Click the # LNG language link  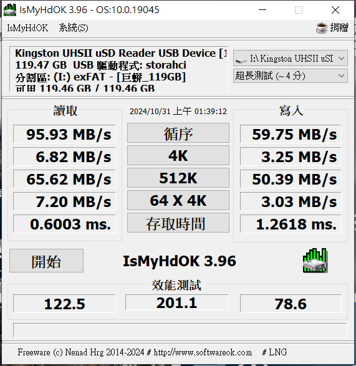tap(274, 352)
